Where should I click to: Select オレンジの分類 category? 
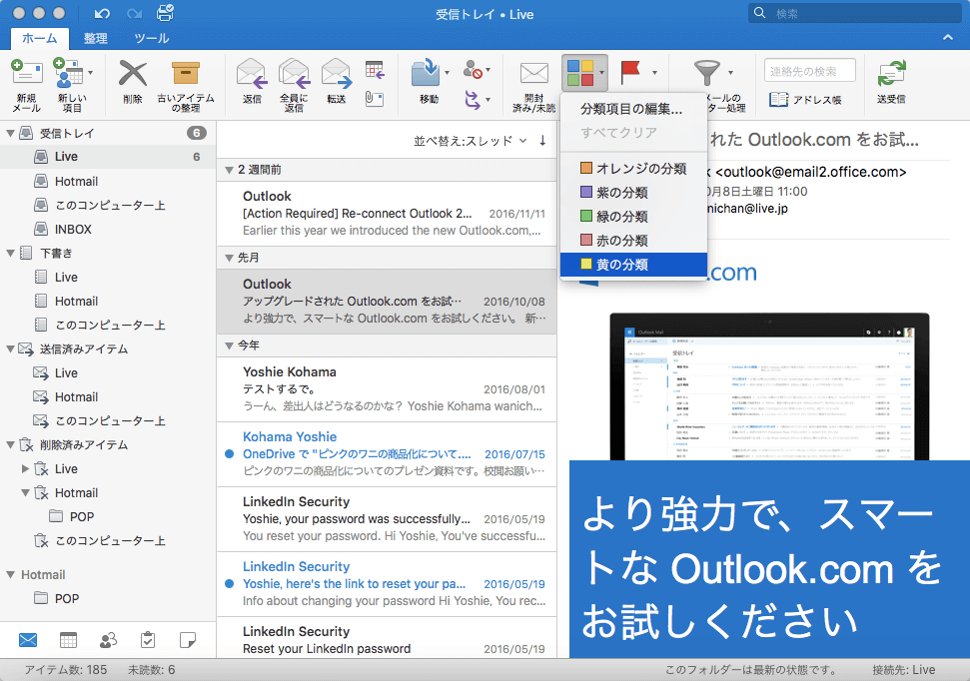(x=633, y=168)
